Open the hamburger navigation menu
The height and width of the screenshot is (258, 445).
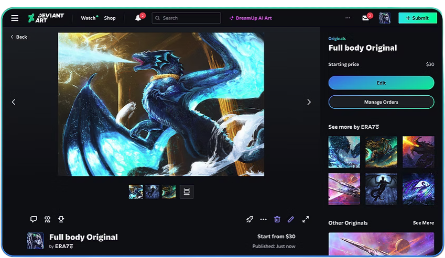(x=15, y=18)
